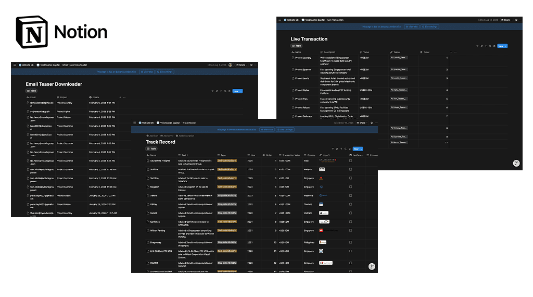Click View site button in Track Record banner
533x297 pixels.
267,129
